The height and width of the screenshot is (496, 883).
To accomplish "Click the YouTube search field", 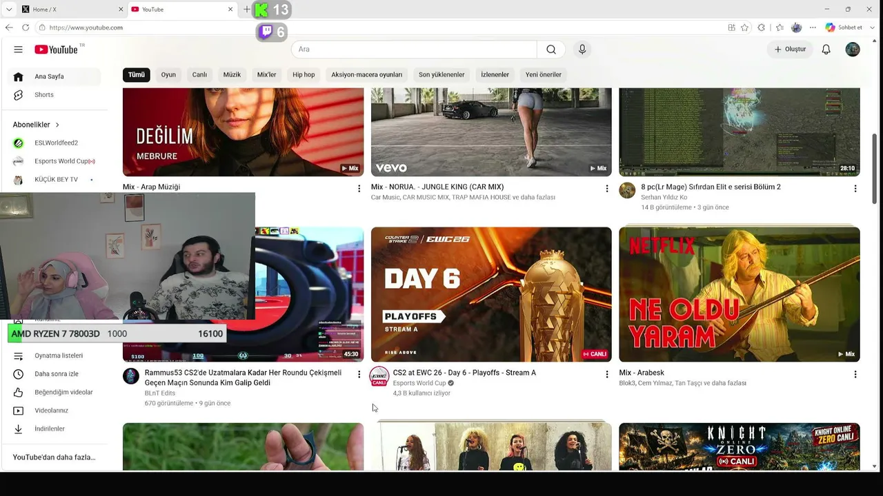I will [x=414, y=50].
